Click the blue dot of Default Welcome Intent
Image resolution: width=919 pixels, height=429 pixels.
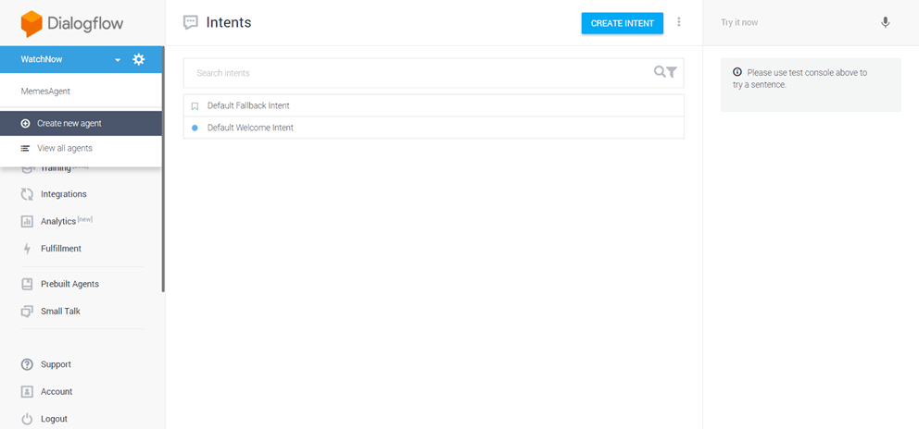pyautogui.click(x=195, y=128)
